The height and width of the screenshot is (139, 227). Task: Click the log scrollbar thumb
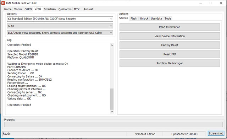(x=112, y=99)
